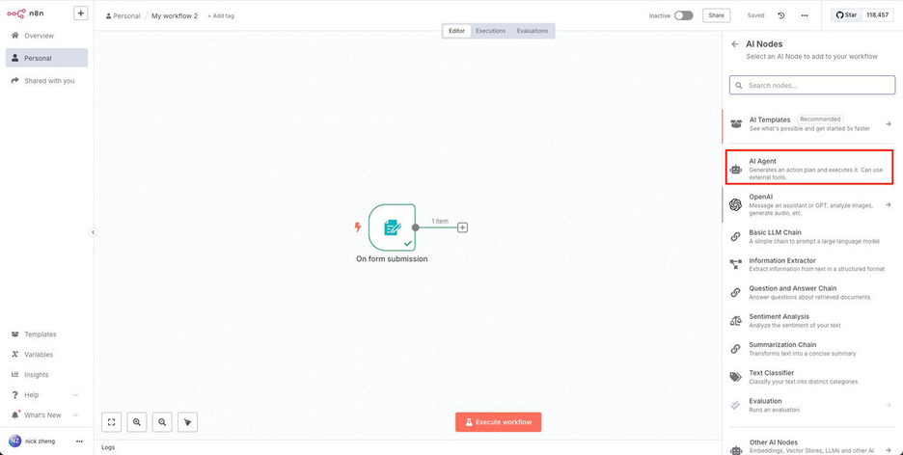This screenshot has width=903, height=455.
Task: Click the zoom in magnifier icon
Action: [137, 421]
